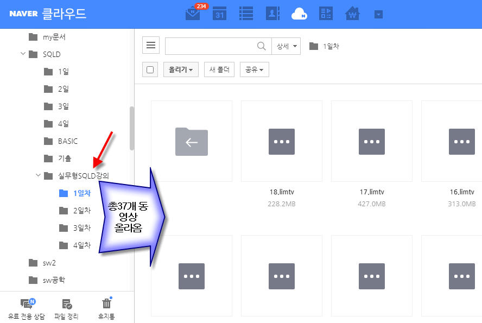Viewport: 482px width, 323px height.
Task: Open the 올리기 upload dropdown
Action: (x=181, y=69)
